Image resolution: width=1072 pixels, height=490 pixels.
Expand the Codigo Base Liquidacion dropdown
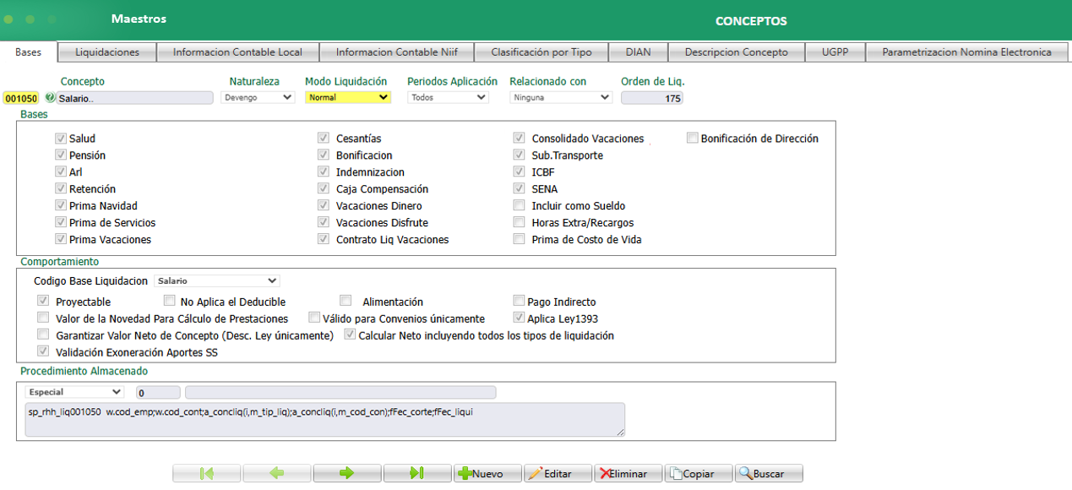tap(217, 280)
